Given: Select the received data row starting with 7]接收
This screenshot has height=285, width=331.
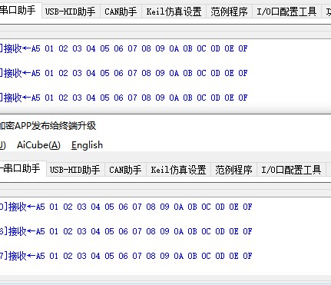Looking at the screenshot, I should (x=126, y=256).
